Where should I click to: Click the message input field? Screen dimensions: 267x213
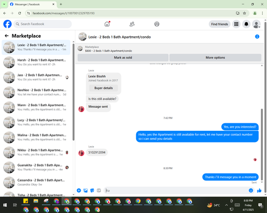(177, 191)
